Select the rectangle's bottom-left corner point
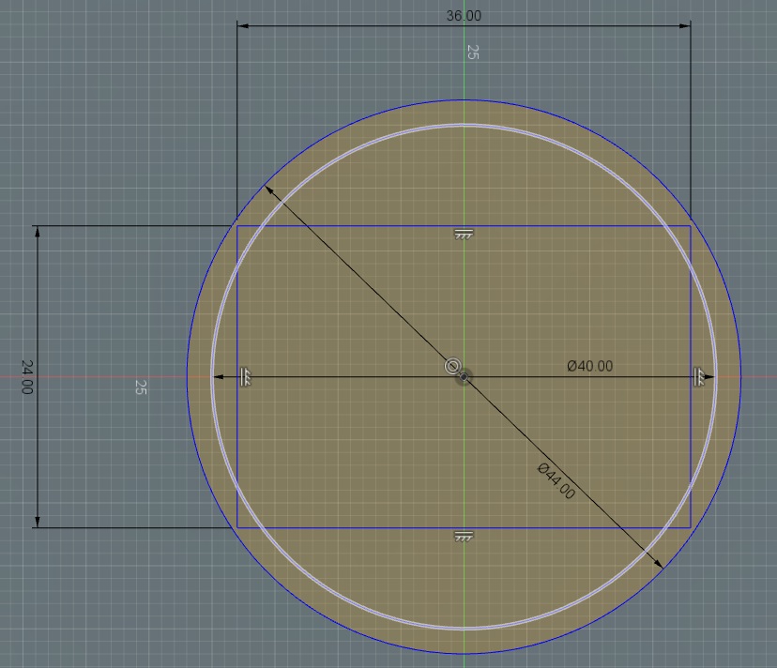 coord(236,527)
